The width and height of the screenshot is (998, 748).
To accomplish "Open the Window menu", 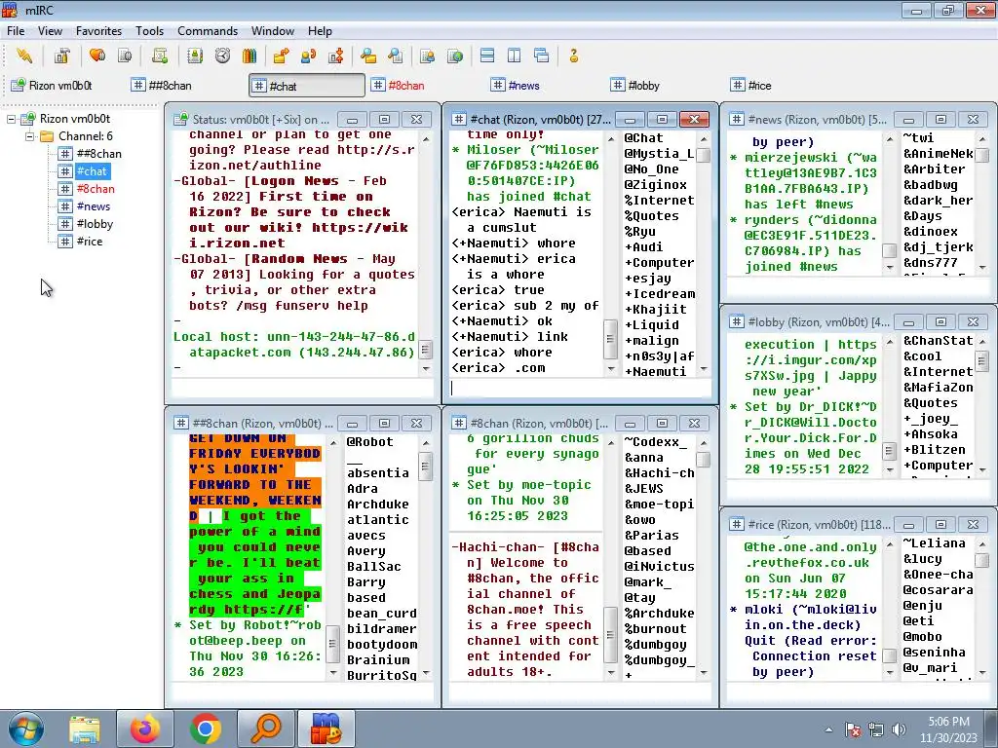I will [273, 31].
